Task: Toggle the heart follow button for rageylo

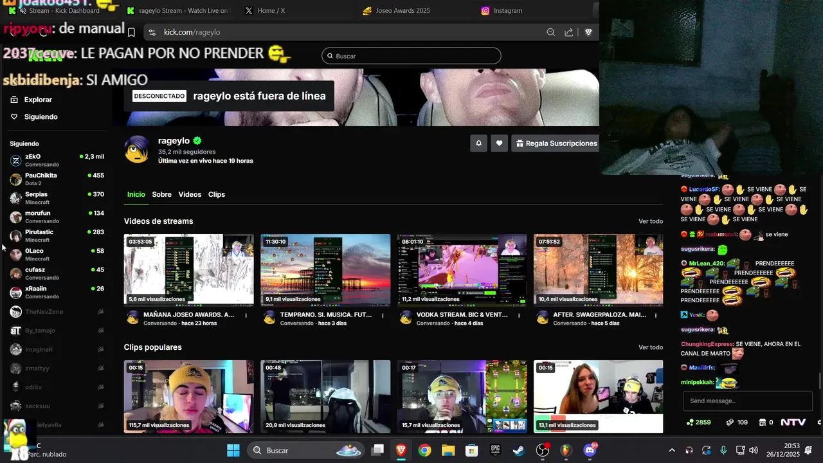Action: [499, 143]
